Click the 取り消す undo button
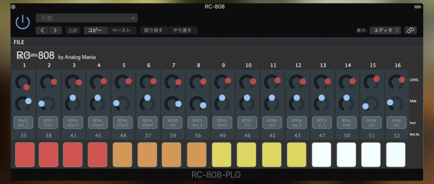This screenshot has height=184, width=434. 154,30
